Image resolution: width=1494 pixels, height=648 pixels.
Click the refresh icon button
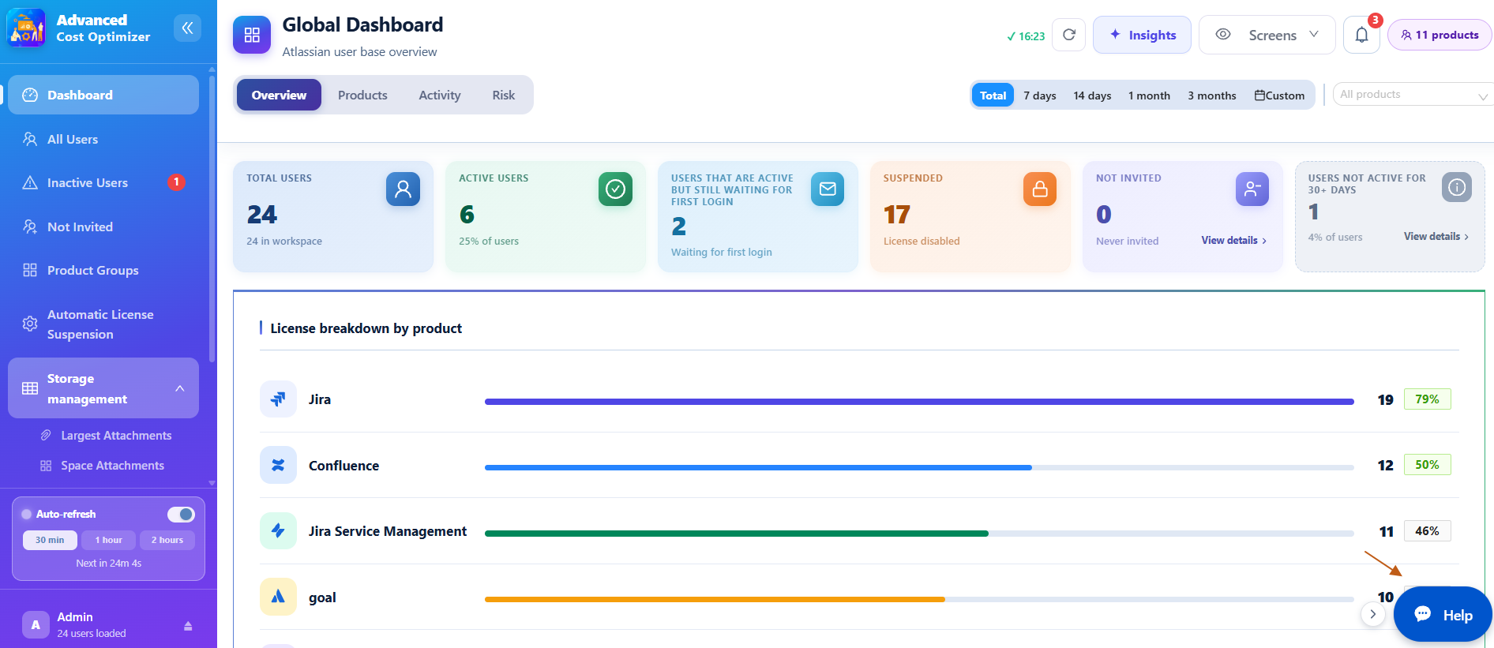pyautogui.click(x=1069, y=35)
